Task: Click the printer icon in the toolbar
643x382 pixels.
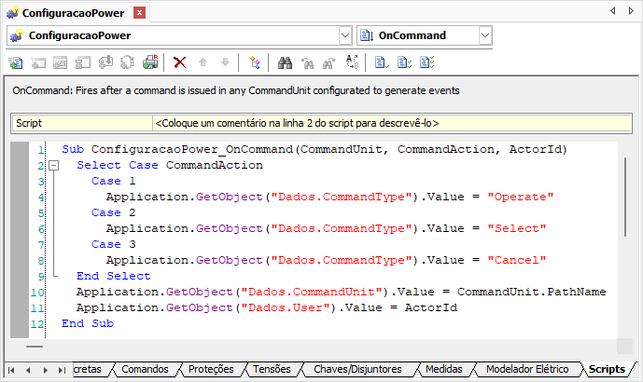Action: pos(150,62)
